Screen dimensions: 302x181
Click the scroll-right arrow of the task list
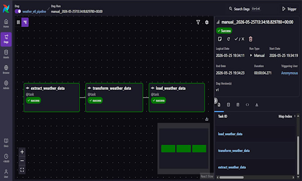(293, 177)
